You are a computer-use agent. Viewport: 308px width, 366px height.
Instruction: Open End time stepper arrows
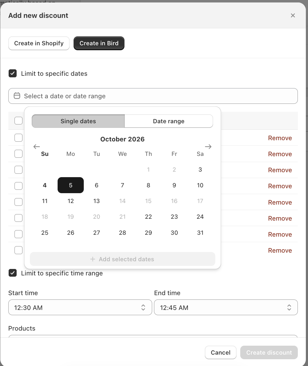(x=289, y=307)
